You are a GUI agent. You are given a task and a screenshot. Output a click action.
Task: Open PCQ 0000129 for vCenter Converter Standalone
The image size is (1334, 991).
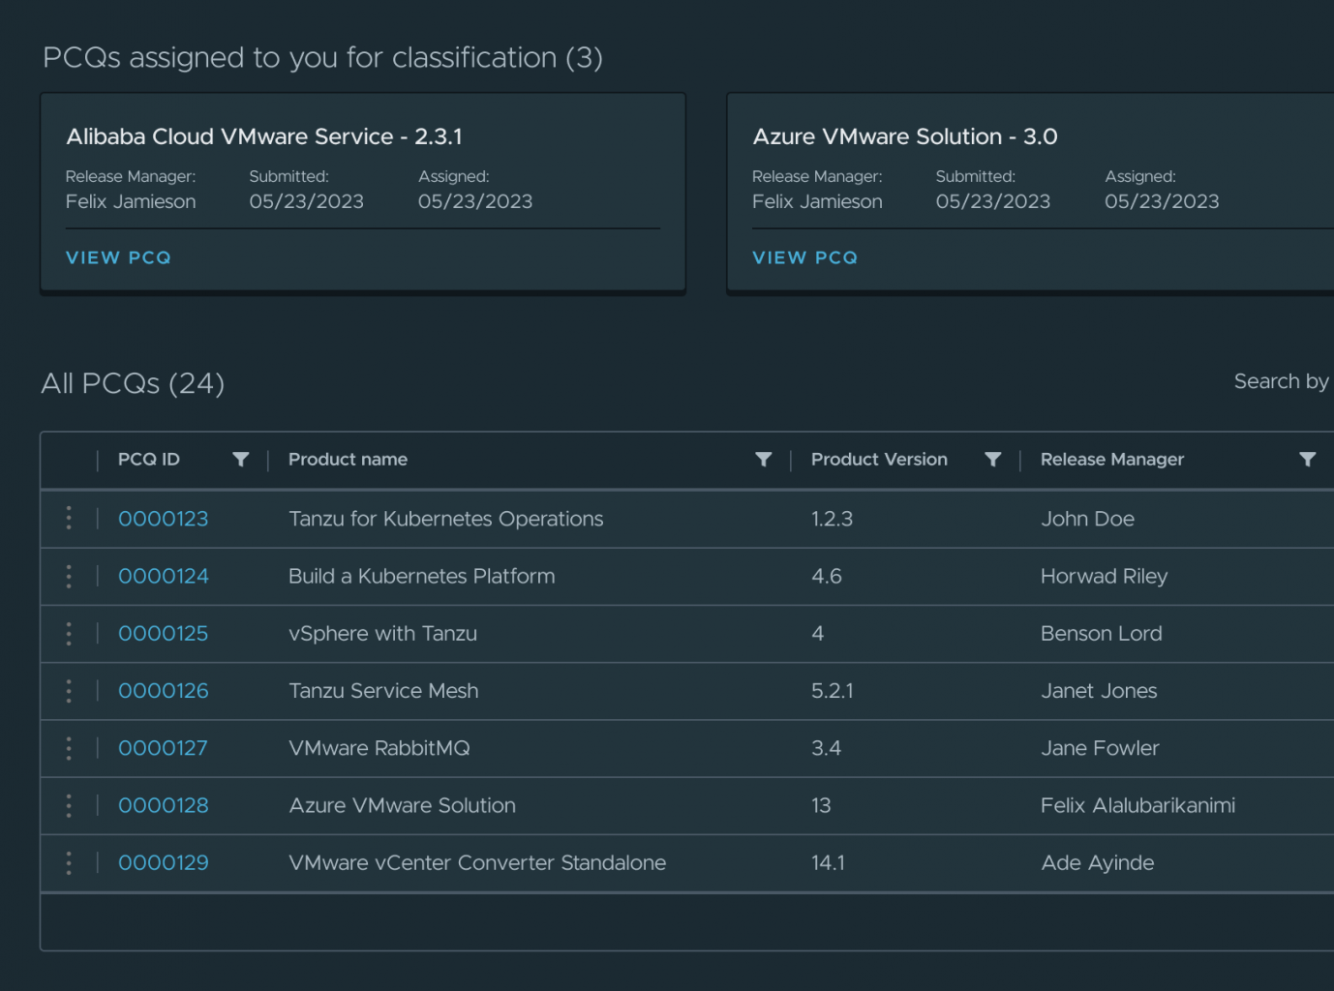point(163,862)
